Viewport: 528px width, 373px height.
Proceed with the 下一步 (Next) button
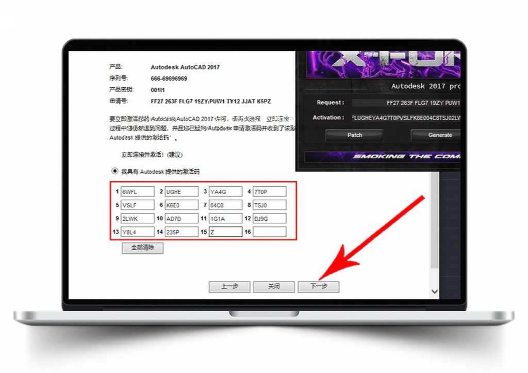pyautogui.click(x=318, y=287)
